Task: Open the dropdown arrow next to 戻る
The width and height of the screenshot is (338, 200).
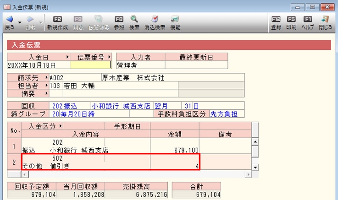Action: point(20,22)
